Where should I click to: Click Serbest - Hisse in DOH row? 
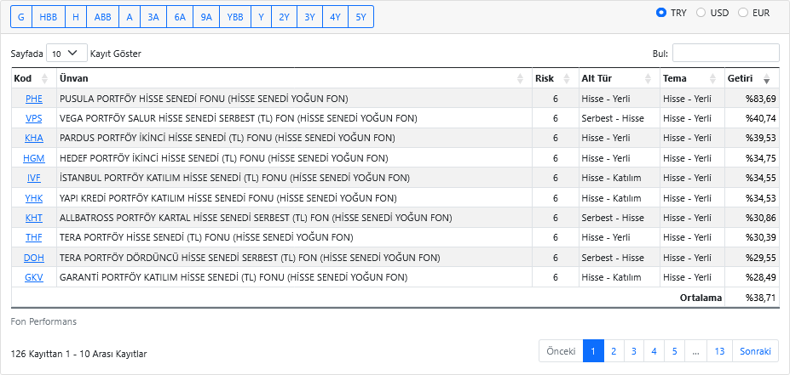[x=613, y=258]
